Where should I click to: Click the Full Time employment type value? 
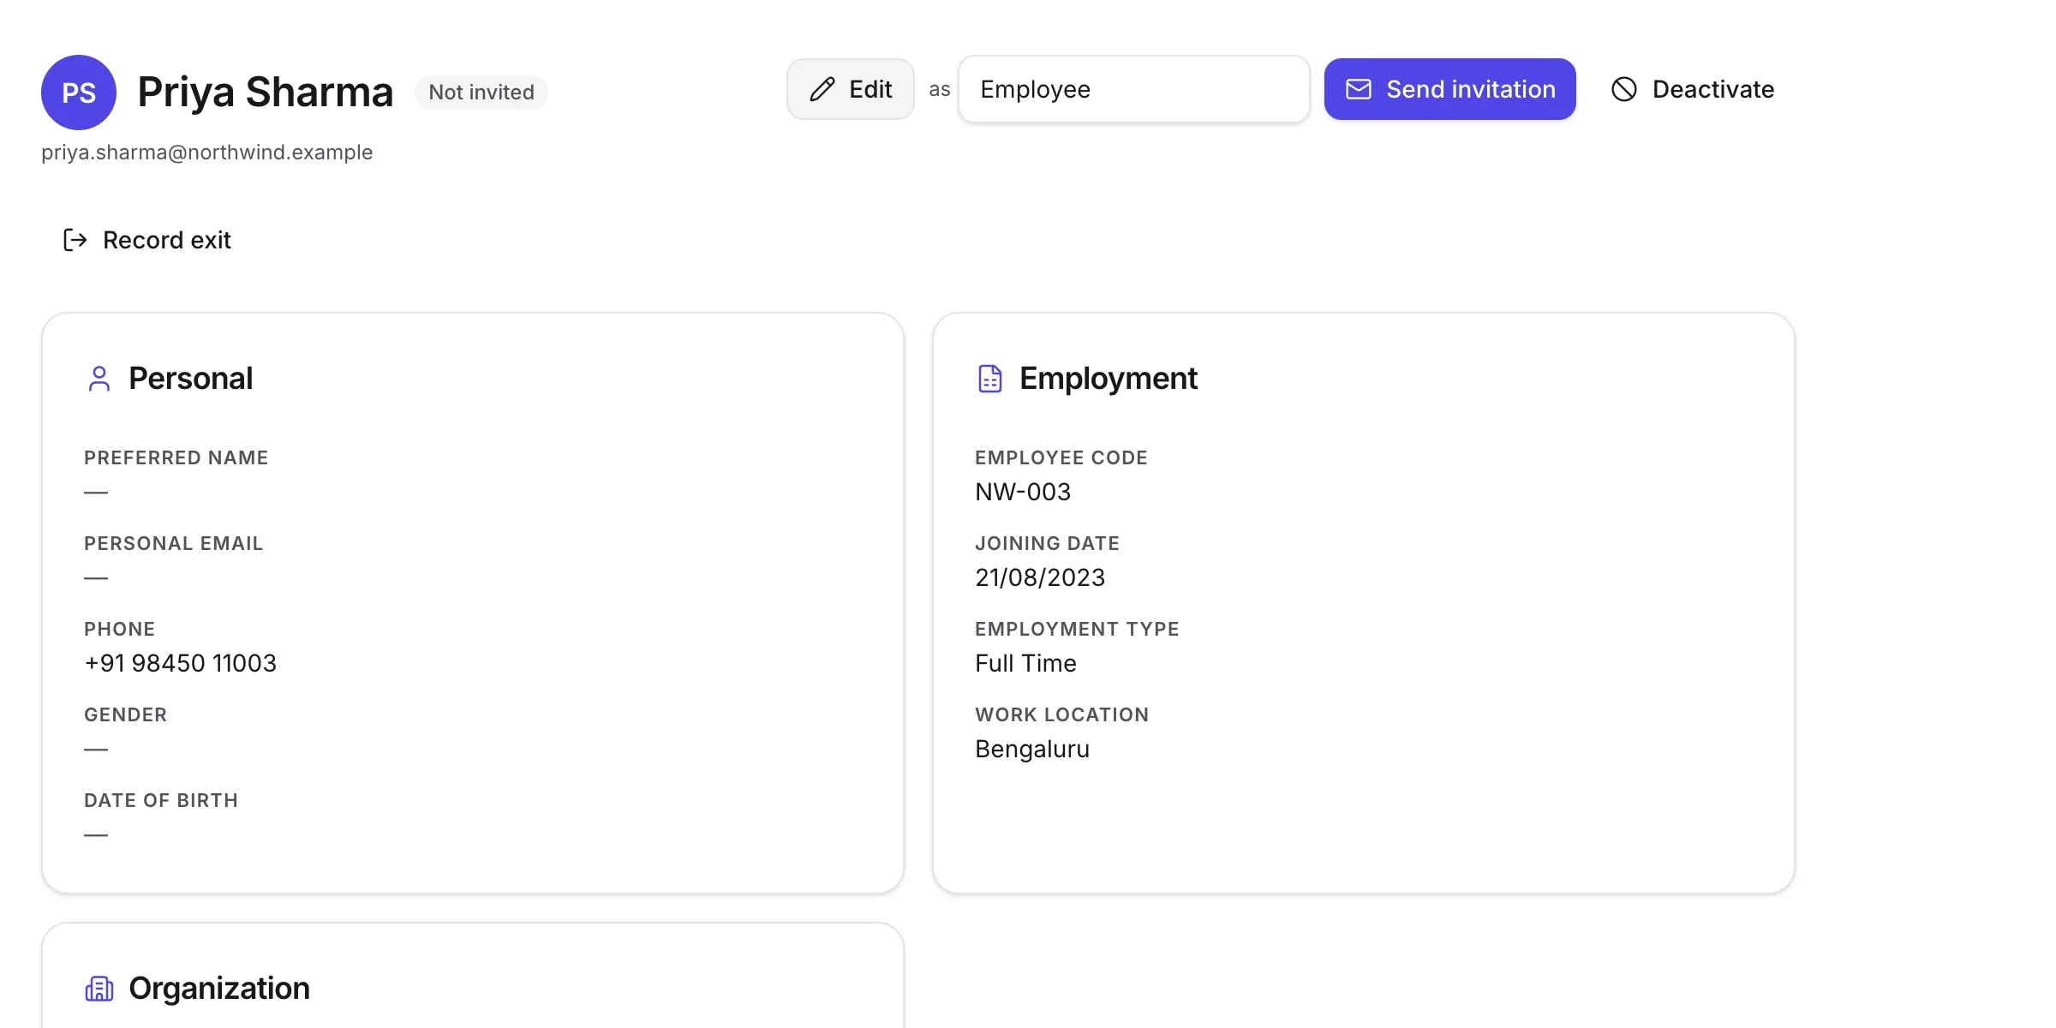pyautogui.click(x=1025, y=663)
